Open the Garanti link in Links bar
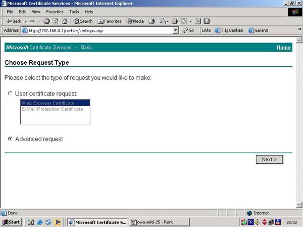 258,30
